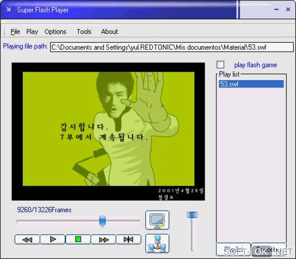Click the frame position slider thumb
Image resolution: width=296 pixels, height=259 pixels.
[102, 221]
